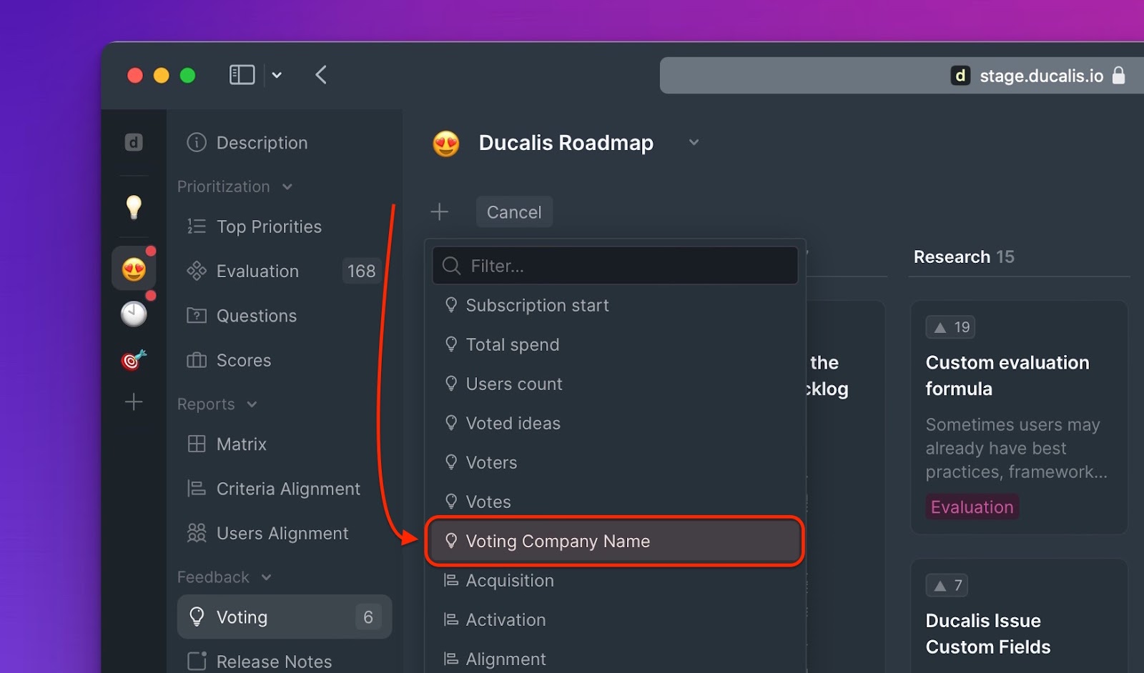This screenshot has height=673, width=1144.
Task: Click the plus icon to add board
Action: click(134, 402)
